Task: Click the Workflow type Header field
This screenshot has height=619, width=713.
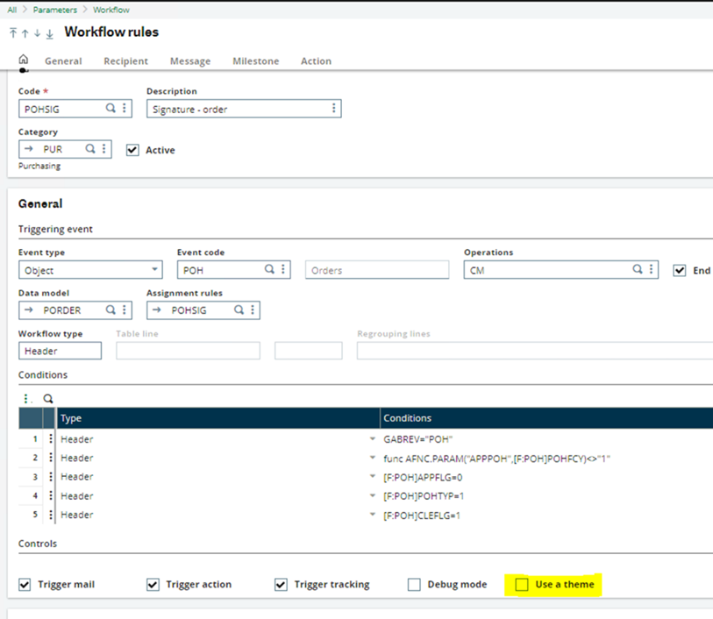Action: 60,351
